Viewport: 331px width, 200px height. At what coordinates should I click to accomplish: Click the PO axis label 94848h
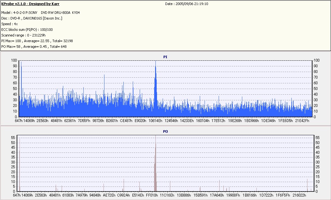[x=95, y=195]
